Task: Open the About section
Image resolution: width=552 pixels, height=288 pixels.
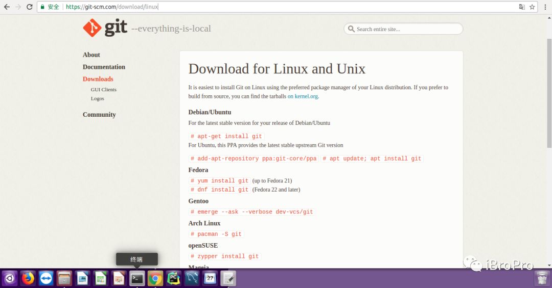Action: pos(91,55)
